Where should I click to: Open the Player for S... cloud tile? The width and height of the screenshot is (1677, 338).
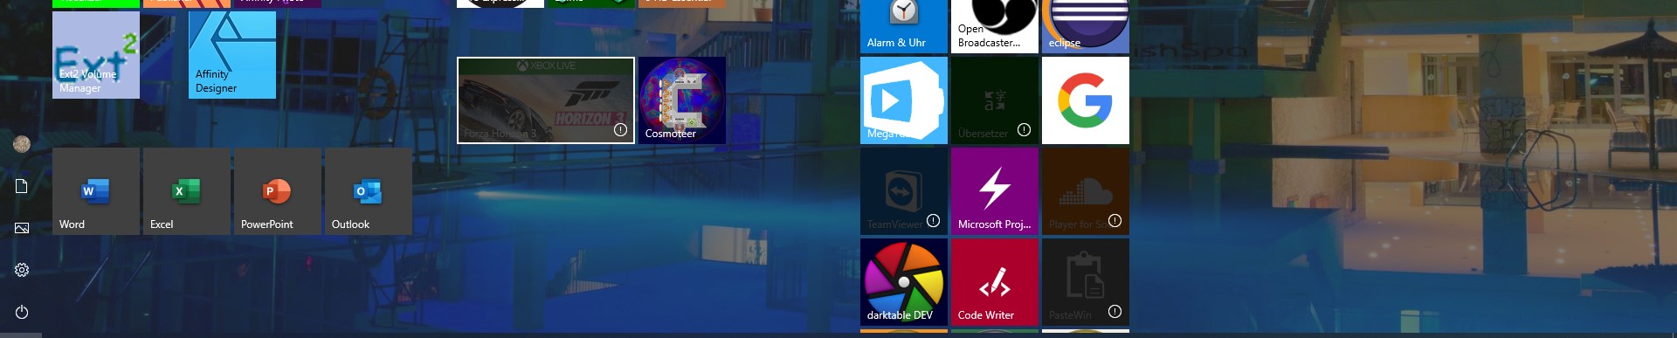coord(1086,191)
